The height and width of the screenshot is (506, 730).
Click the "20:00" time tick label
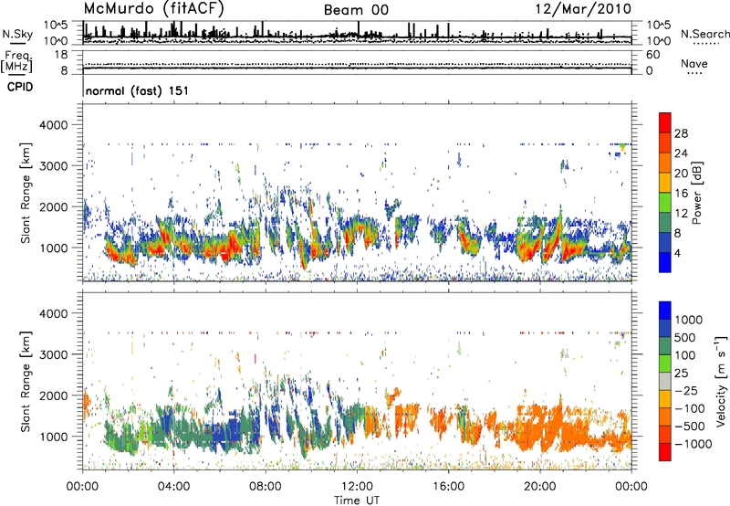tap(540, 487)
